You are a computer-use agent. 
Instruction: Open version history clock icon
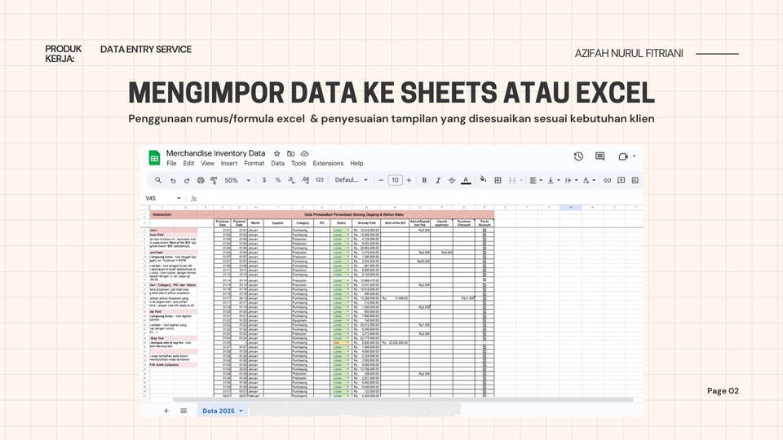point(578,156)
